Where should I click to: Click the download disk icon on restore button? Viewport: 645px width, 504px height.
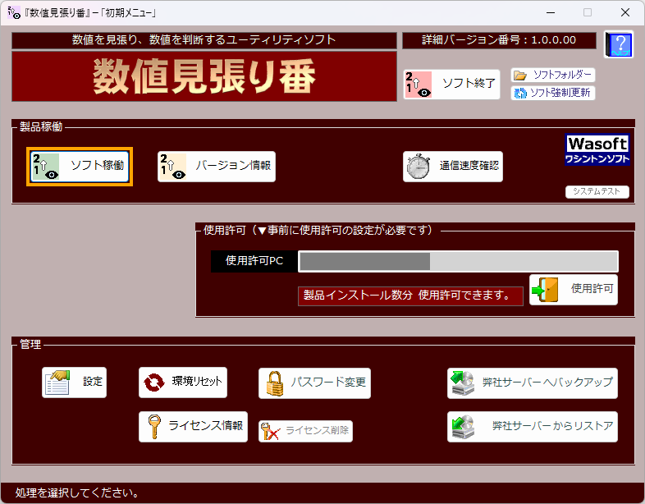[x=462, y=427]
